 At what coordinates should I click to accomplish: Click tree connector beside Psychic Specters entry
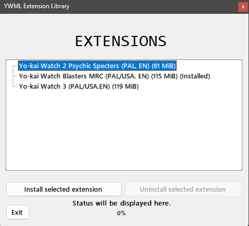pyautogui.click(x=15, y=66)
